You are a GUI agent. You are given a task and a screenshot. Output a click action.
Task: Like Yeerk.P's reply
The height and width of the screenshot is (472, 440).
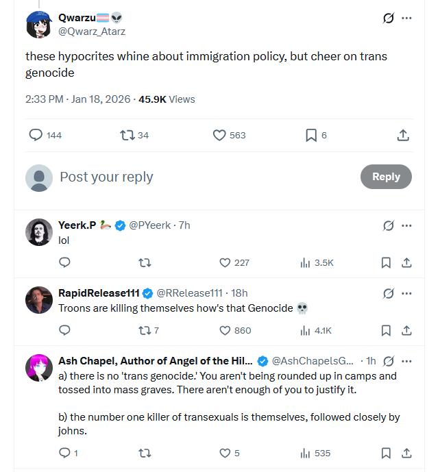[225, 262]
